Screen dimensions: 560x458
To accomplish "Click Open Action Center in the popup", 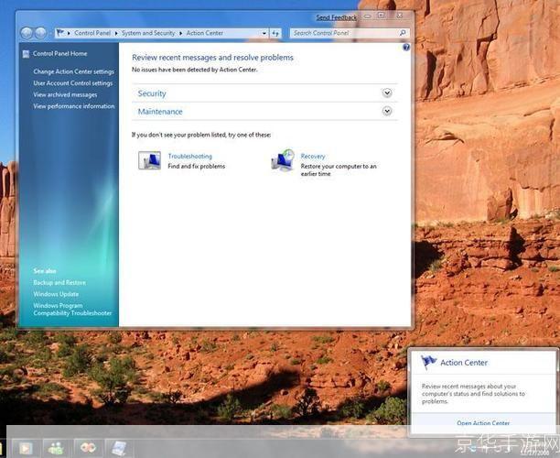I will (x=483, y=423).
